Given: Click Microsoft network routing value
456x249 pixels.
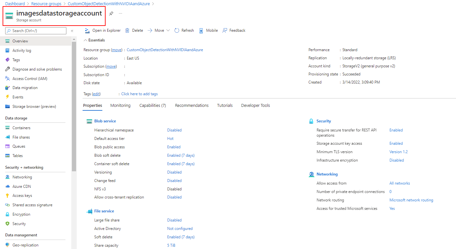Looking at the screenshot, I should (411, 200).
